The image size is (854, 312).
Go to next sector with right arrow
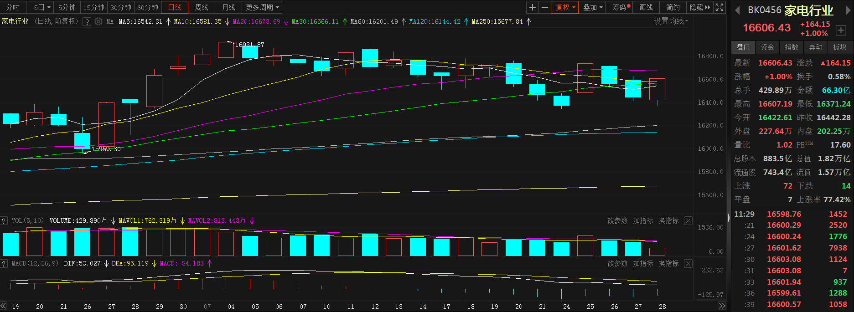tap(848, 10)
